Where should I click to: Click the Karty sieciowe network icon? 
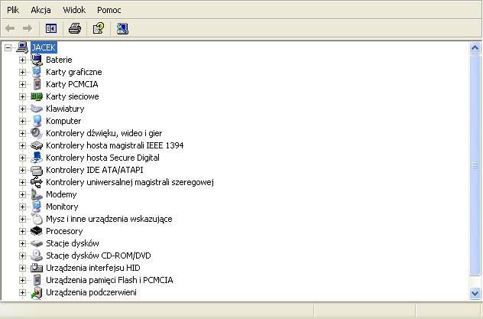(x=37, y=96)
